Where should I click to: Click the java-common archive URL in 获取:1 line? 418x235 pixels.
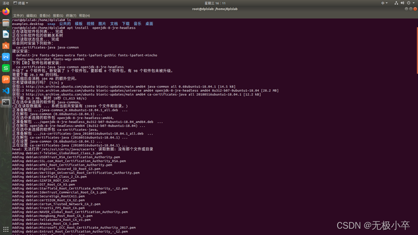click(x=60, y=87)
